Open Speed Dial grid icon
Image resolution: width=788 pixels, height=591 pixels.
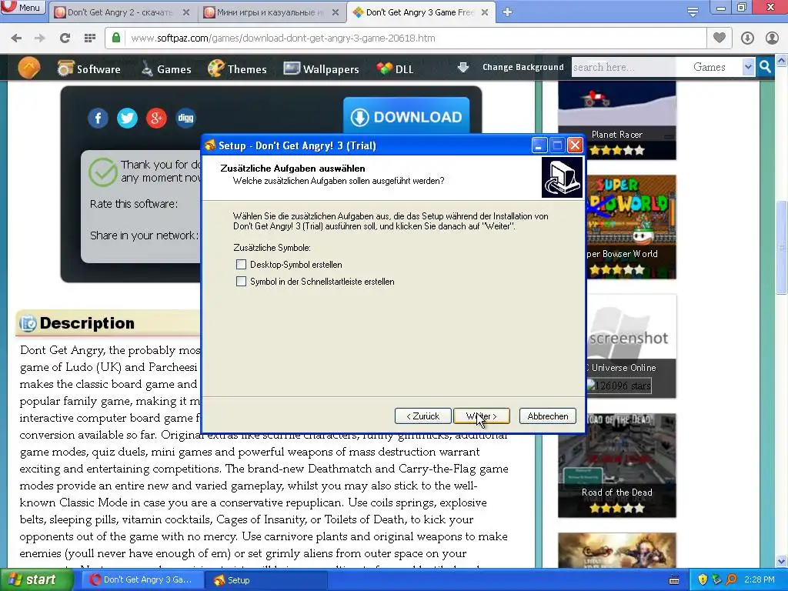point(90,38)
